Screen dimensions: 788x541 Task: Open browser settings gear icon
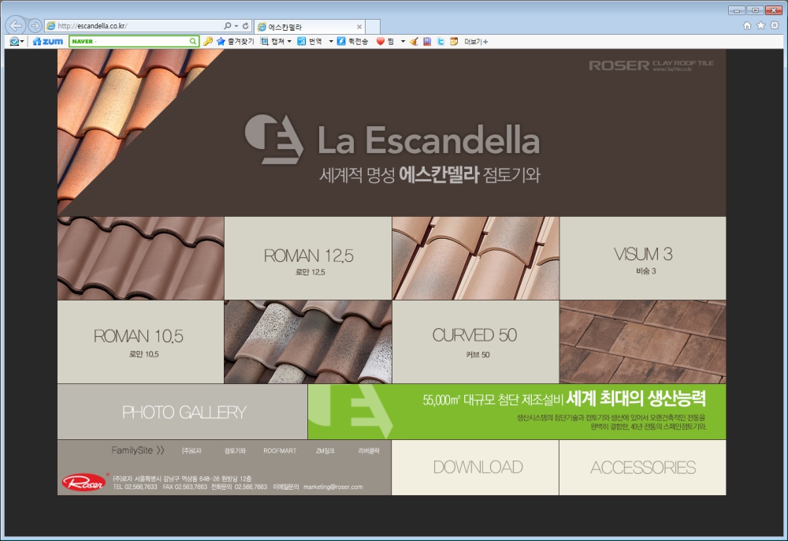774,25
